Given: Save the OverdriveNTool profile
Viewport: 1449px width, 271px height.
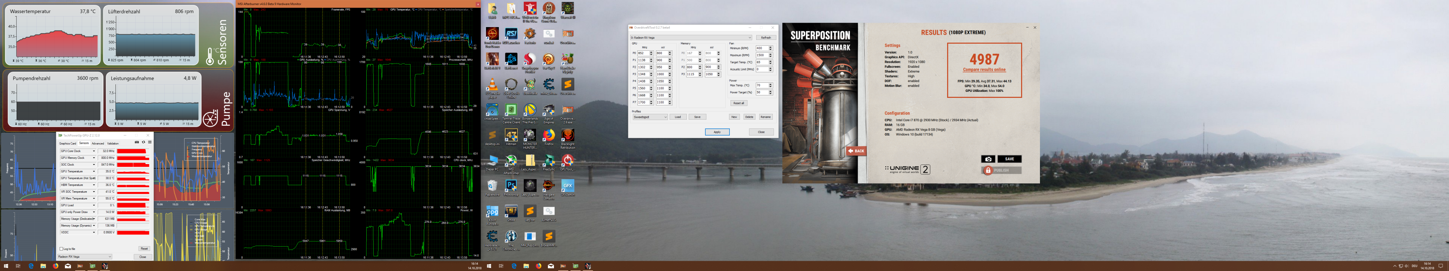Looking at the screenshot, I should (x=697, y=117).
